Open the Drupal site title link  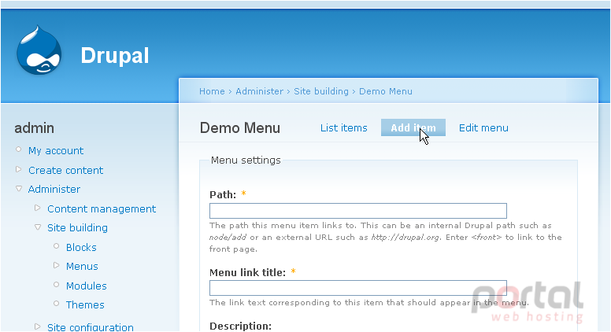[x=115, y=56]
